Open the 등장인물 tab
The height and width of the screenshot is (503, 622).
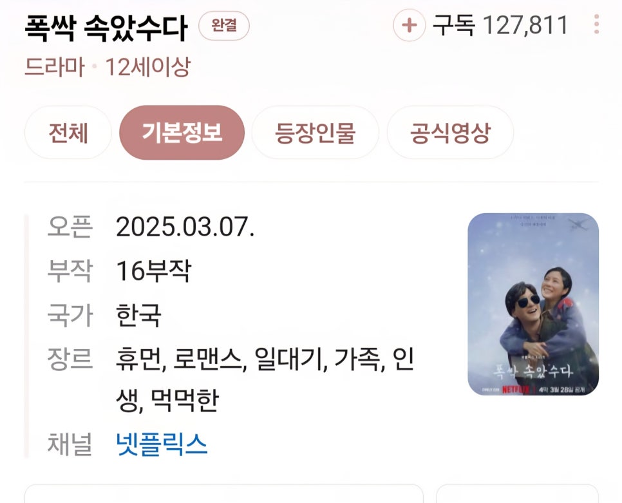(316, 133)
